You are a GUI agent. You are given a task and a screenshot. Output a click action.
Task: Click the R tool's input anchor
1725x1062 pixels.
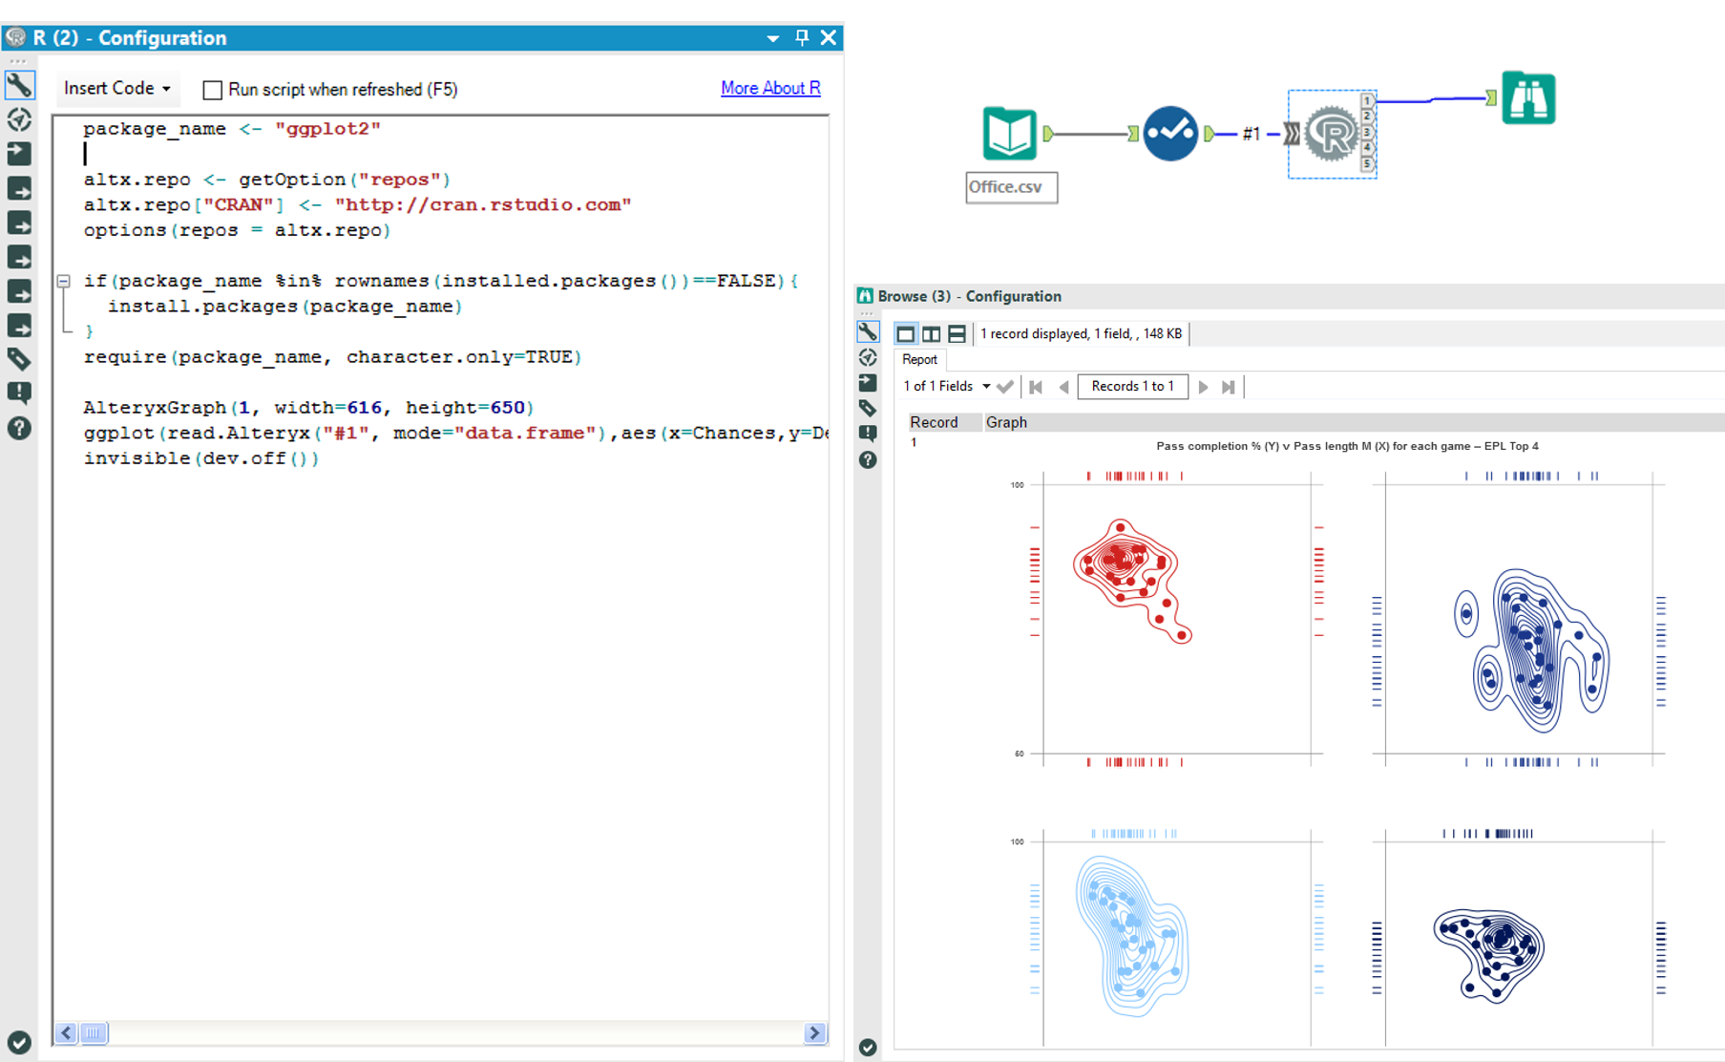click(x=1293, y=134)
